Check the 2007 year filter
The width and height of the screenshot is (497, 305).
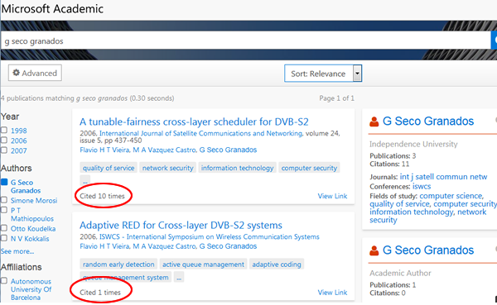tap(4, 150)
